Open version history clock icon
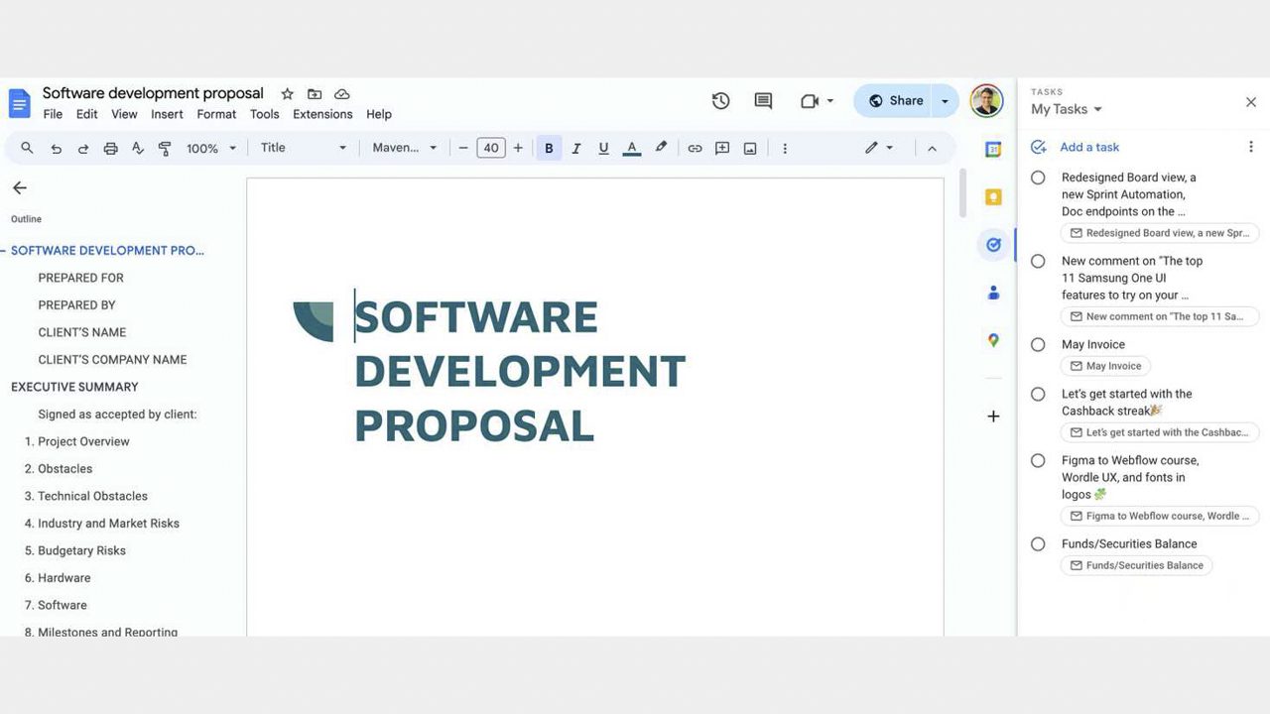 (x=721, y=100)
